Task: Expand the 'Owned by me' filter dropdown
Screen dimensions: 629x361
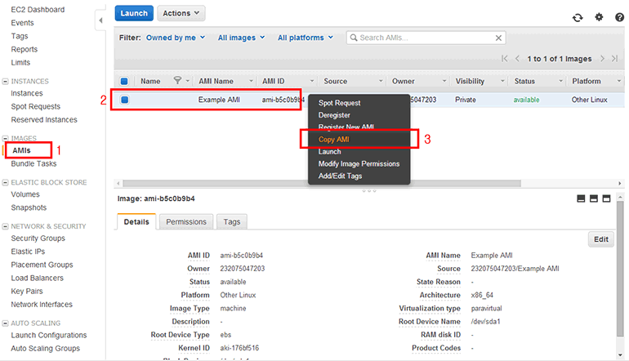Action: coord(175,38)
